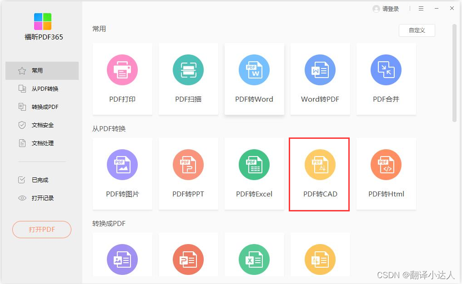Click the vertical scrollbar thumb

[454, 73]
